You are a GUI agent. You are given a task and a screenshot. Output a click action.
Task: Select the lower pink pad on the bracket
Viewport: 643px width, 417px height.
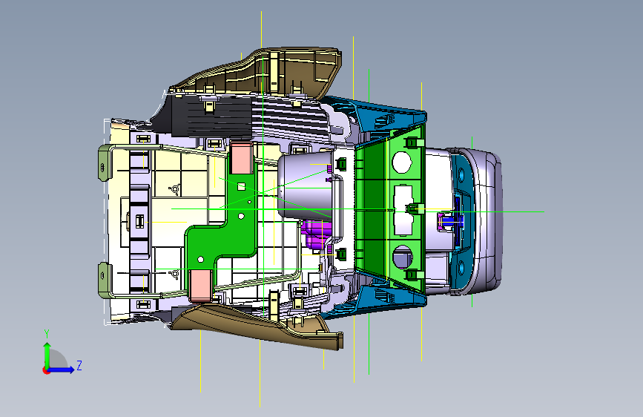(200, 285)
